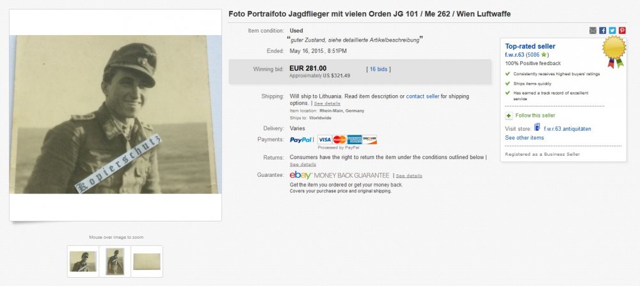Select the first photo thumbnail
This screenshot has width=640, height=286.
[83, 261]
